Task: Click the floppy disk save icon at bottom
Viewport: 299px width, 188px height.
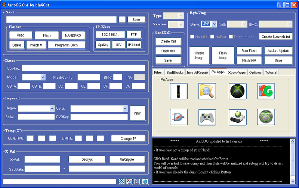Action: (137, 182)
